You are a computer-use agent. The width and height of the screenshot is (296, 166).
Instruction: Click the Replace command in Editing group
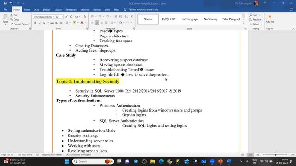pyautogui.click(x=255, y=19)
